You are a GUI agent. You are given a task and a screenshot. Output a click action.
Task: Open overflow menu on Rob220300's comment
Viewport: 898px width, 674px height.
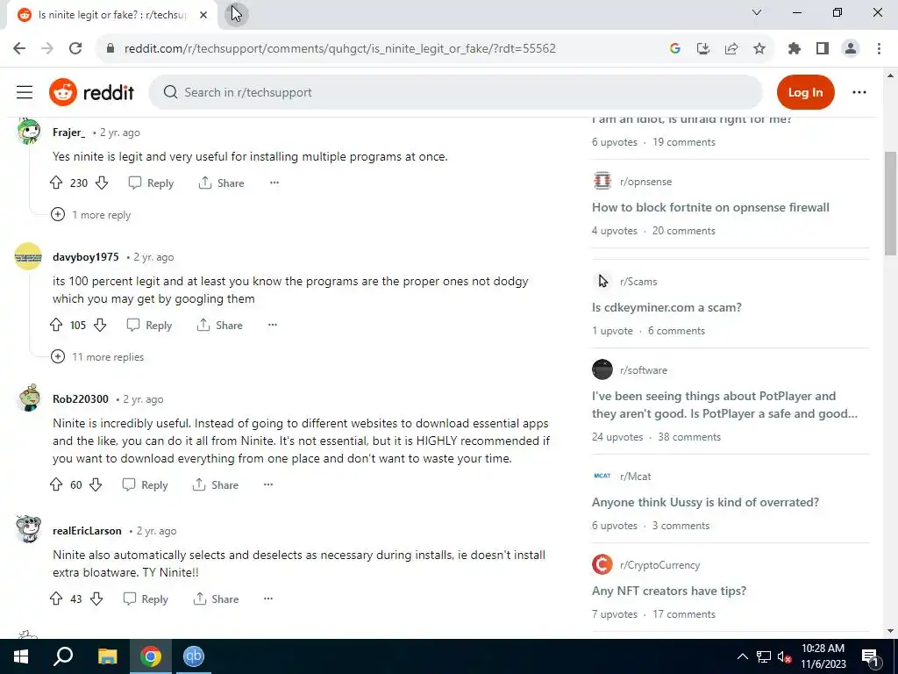click(268, 484)
